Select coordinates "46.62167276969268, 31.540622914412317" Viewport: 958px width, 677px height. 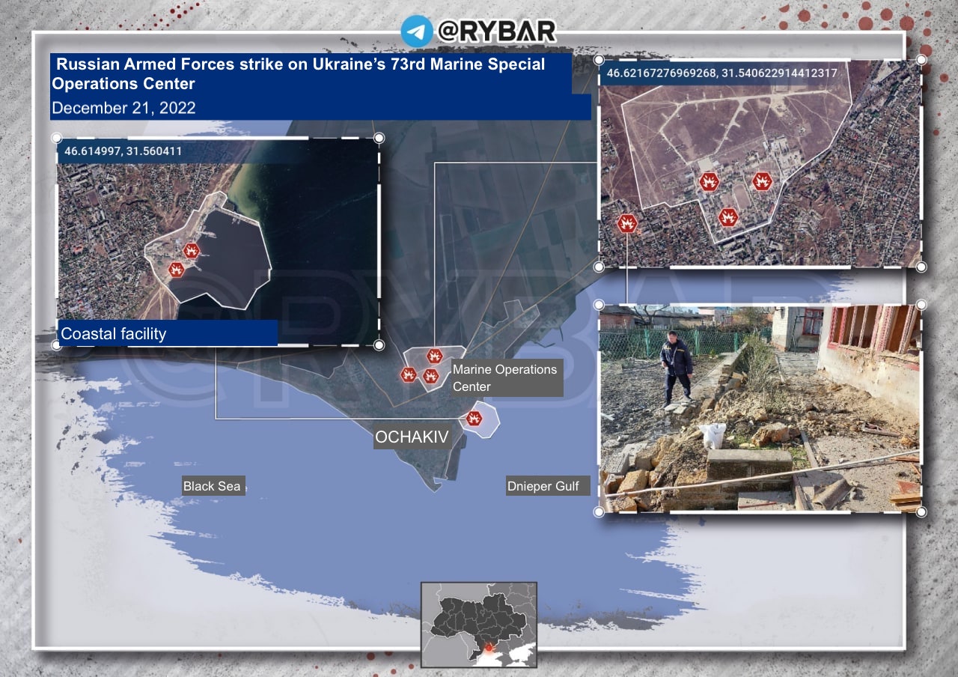coord(721,73)
